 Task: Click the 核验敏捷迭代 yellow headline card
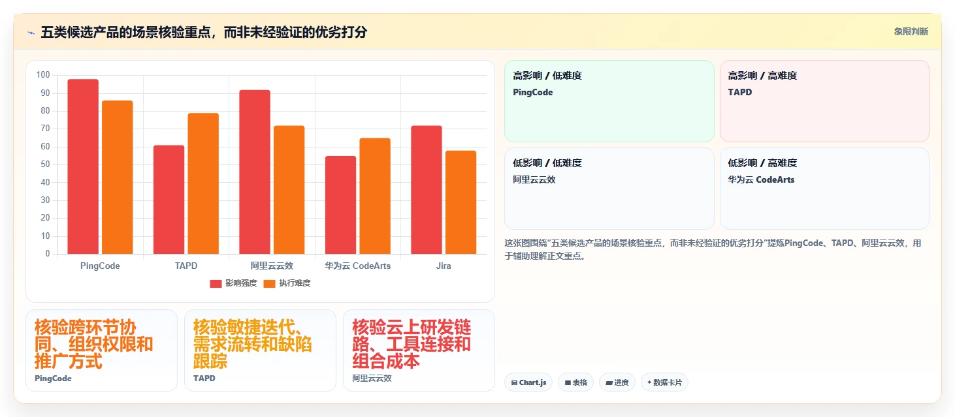point(260,350)
